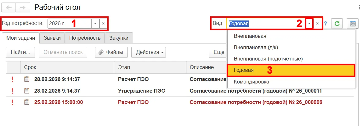Select task № 26_000011 description

(x=256, y=91)
